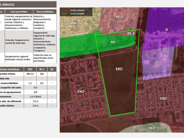Select the PEP zone label
Screen dimensions: 184x138
152,128
